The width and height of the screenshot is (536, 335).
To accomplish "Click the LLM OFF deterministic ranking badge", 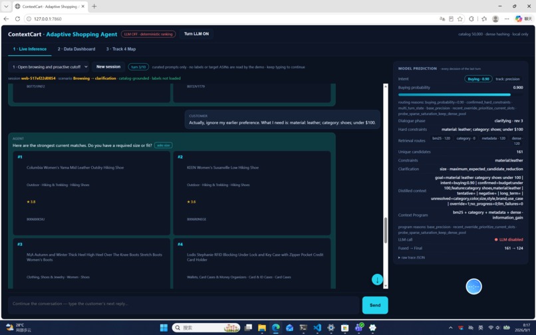I will pos(148,34).
